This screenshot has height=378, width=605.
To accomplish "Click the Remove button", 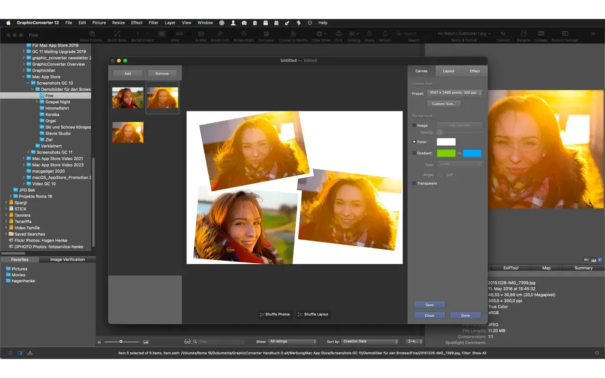I will tap(162, 73).
